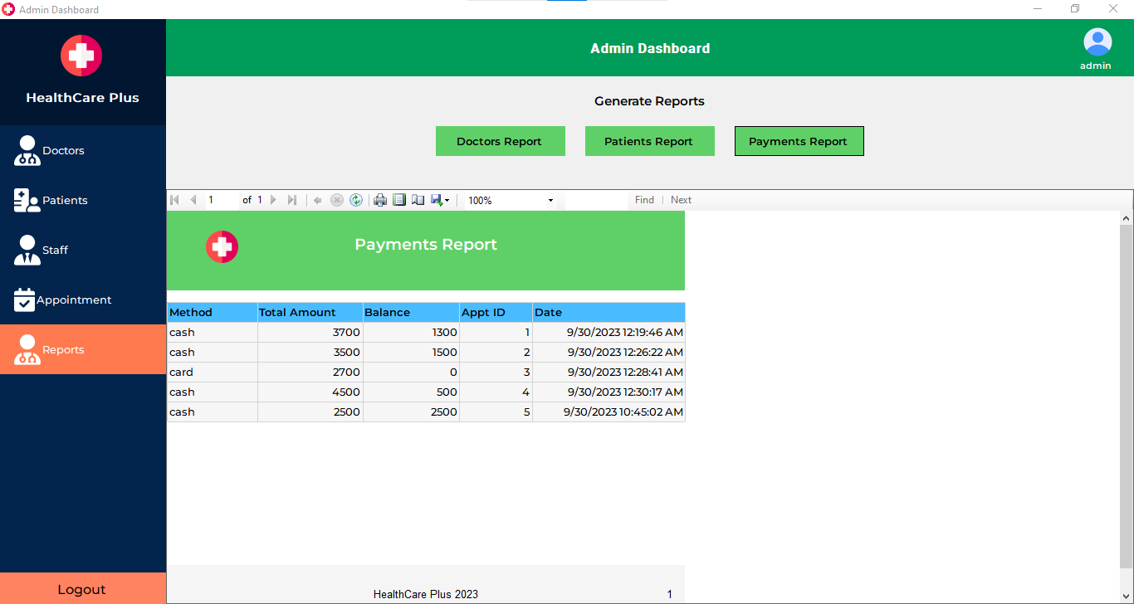Click the Next search link
This screenshot has width=1134, height=604.
pos(681,200)
